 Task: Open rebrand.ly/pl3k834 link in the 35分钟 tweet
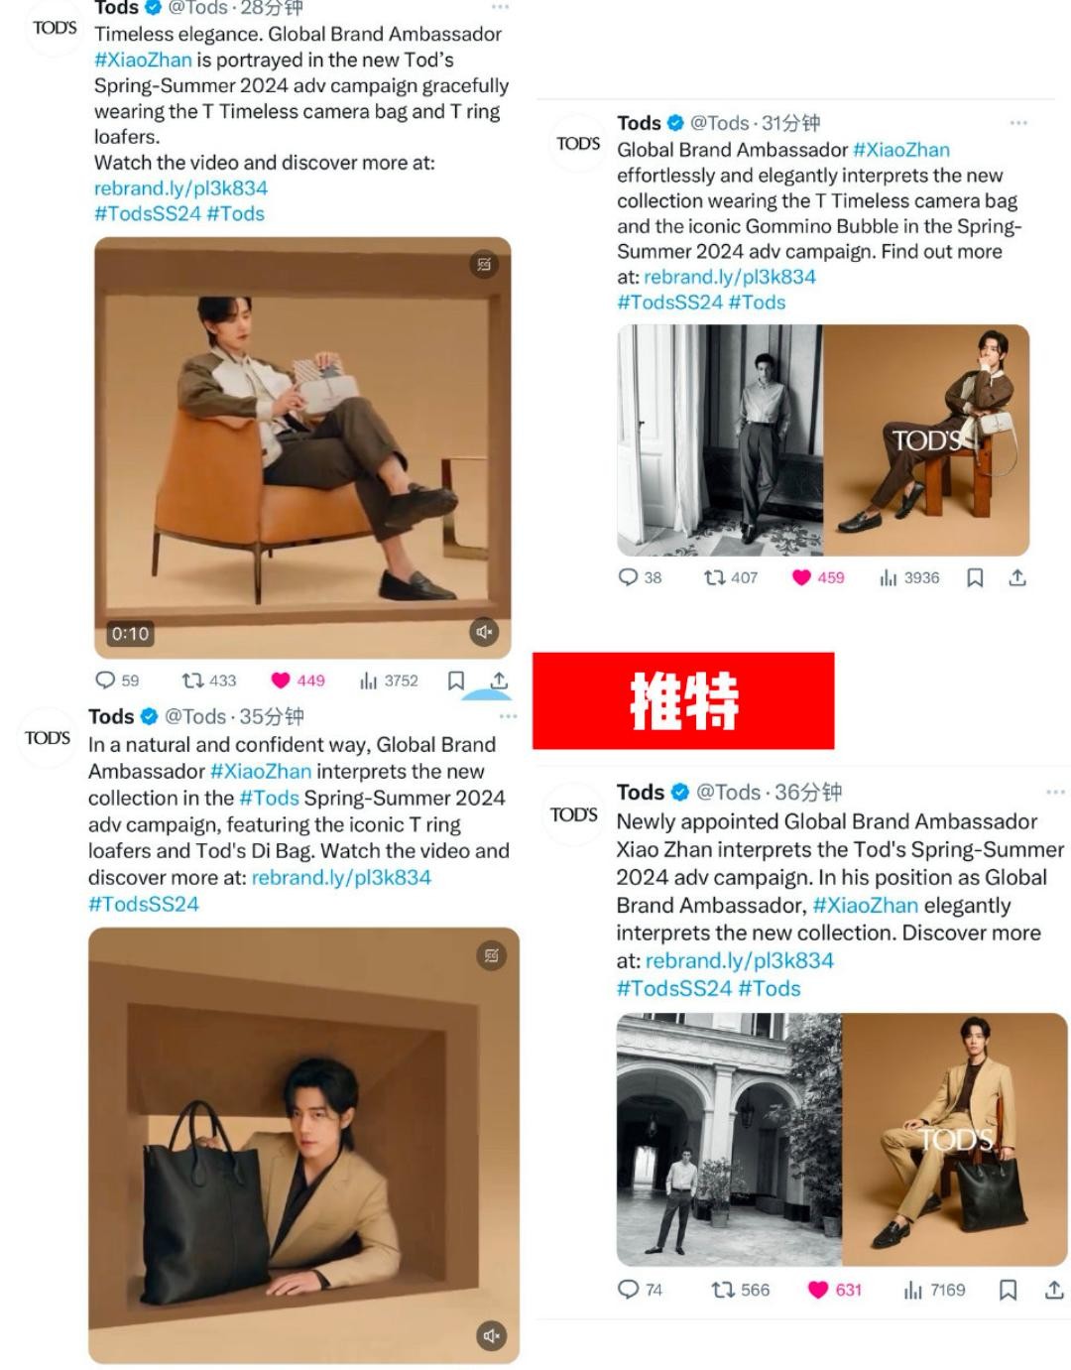[341, 877]
